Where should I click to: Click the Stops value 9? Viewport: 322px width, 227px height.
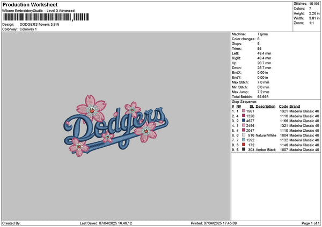coord(258,44)
